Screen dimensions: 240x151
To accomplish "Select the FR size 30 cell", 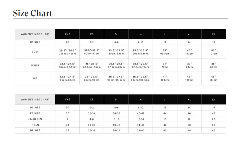I will [67, 113].
